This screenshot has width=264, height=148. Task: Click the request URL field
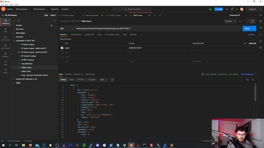coord(158,28)
